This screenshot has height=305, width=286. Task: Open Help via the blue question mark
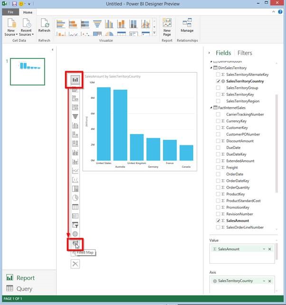[280, 12]
